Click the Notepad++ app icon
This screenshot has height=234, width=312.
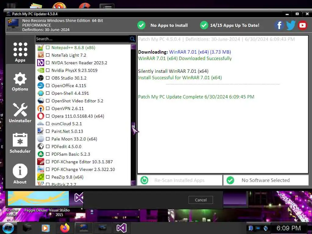(41, 48)
